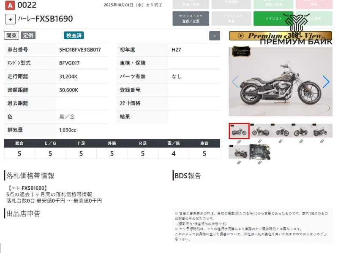
Task: Select the fourth motorcycle thumbnail
Action: (x=302, y=131)
